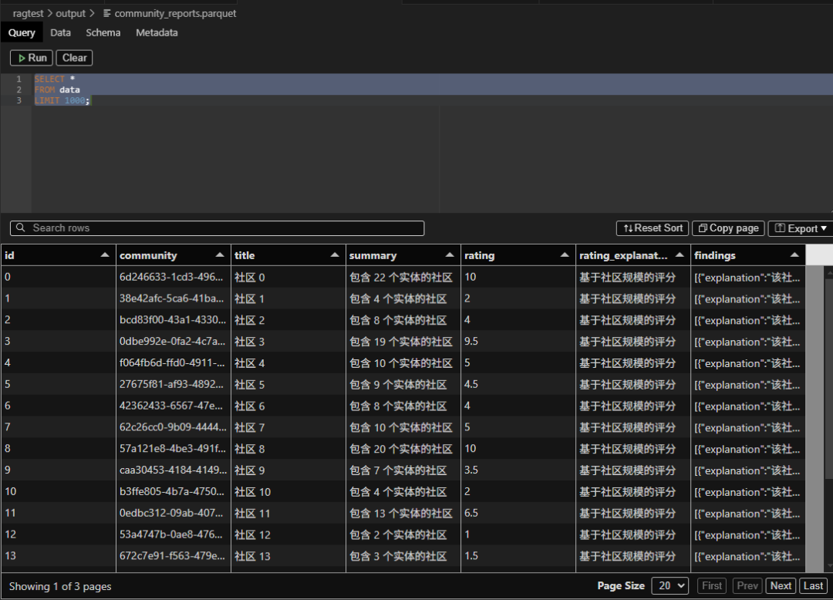Click community id 672c7e91-f563-479e...
The width and height of the screenshot is (833, 600).
(174, 556)
